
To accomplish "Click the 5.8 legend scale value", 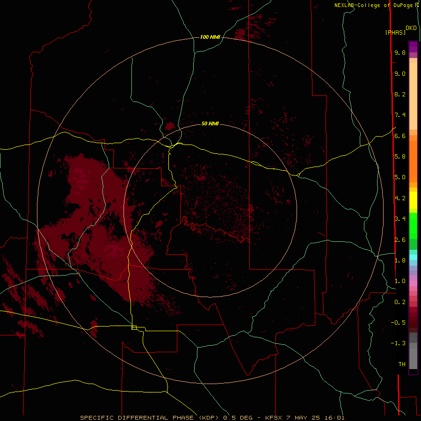I will pyautogui.click(x=400, y=157).
